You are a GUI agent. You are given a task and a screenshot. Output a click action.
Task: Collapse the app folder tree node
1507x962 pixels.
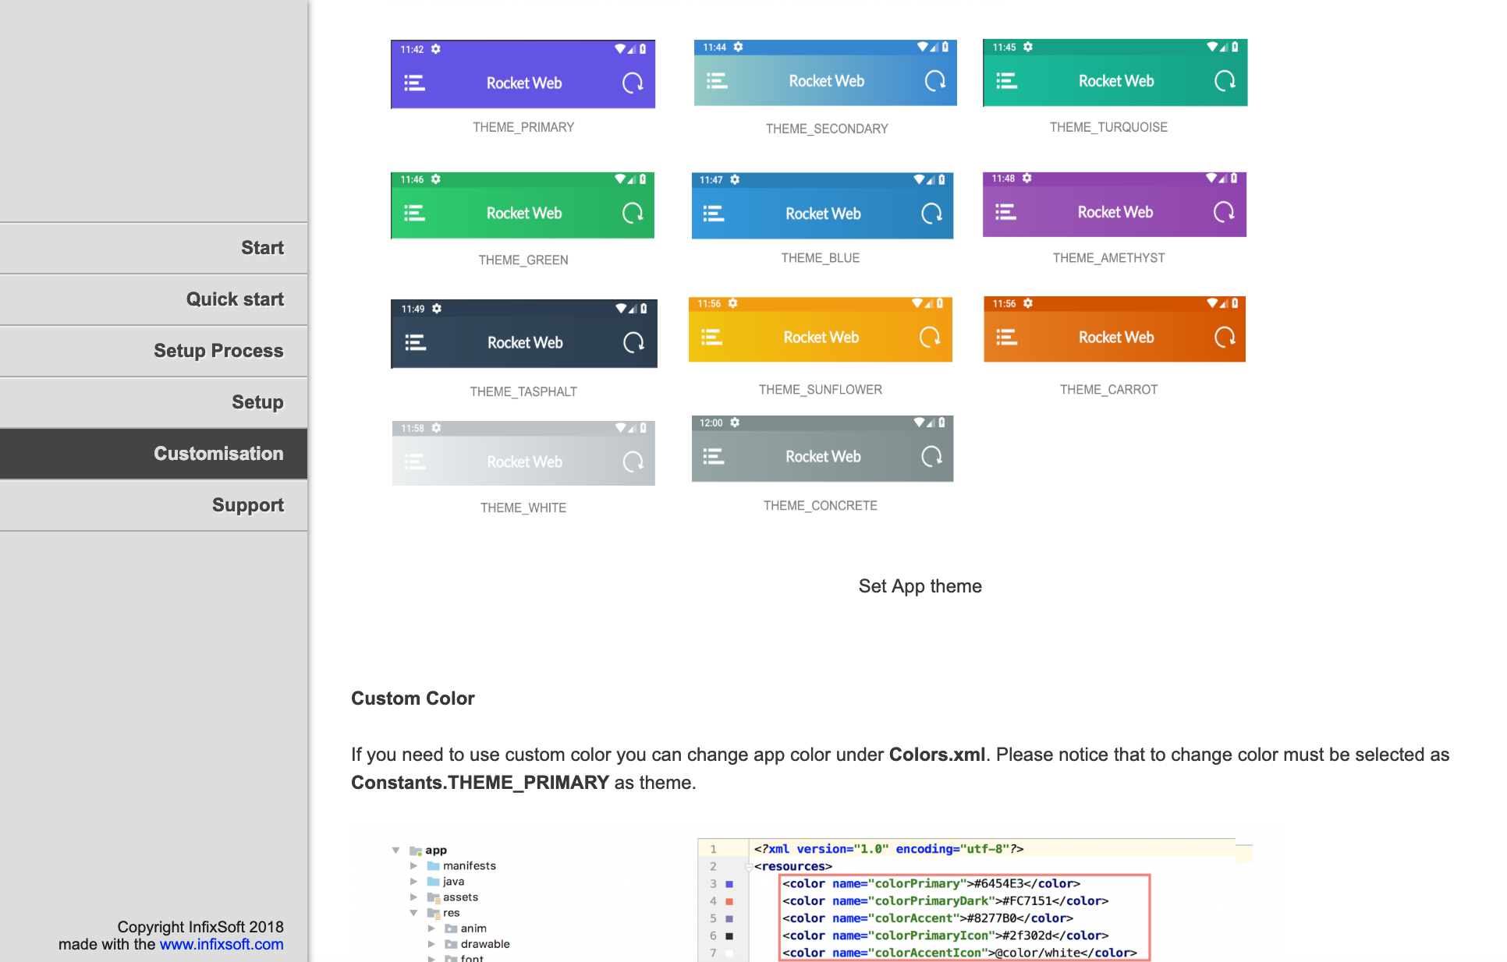pyautogui.click(x=396, y=850)
